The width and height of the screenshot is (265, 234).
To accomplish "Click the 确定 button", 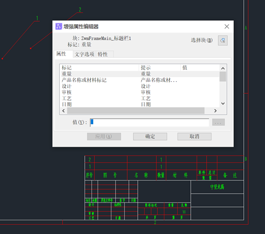I will tap(150, 136).
